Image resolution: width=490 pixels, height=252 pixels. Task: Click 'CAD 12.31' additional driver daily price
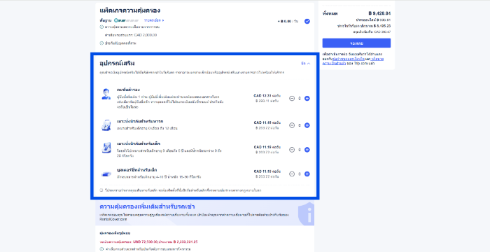pos(262,96)
